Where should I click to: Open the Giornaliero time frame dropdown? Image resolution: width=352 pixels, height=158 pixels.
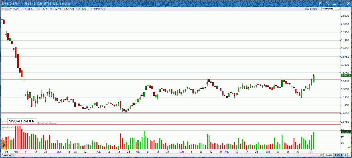331,9
